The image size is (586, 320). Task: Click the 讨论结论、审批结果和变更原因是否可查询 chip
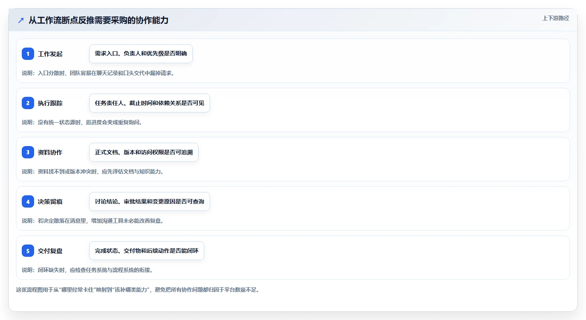click(150, 201)
